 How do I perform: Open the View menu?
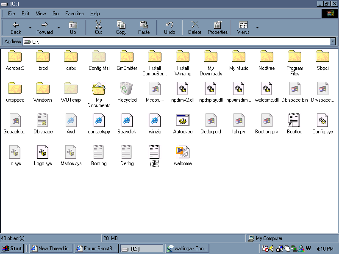(41, 14)
